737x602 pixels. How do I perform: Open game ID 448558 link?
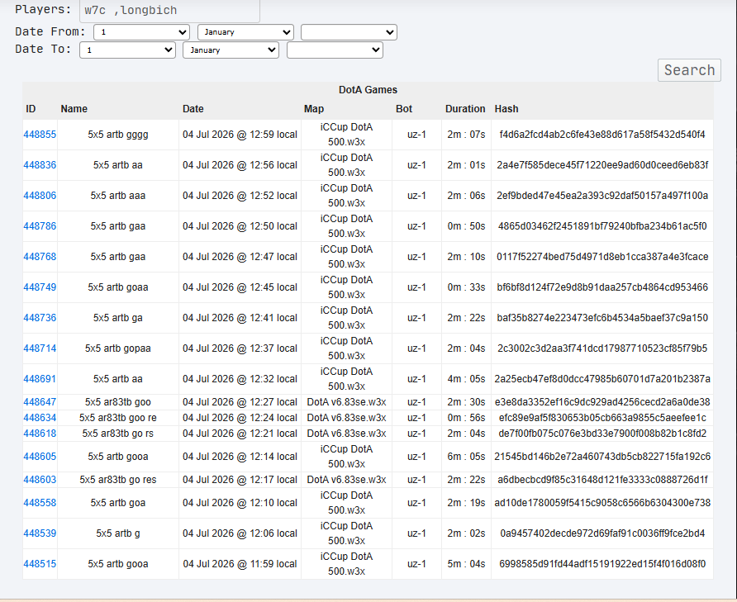(40, 503)
